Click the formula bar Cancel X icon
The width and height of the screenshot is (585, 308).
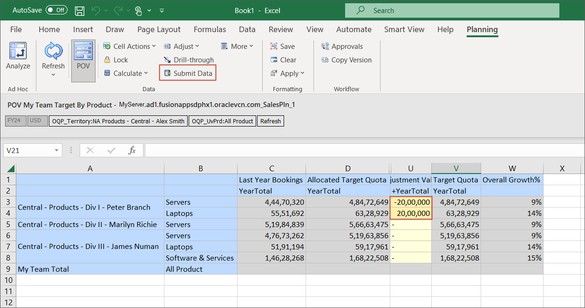[90, 150]
